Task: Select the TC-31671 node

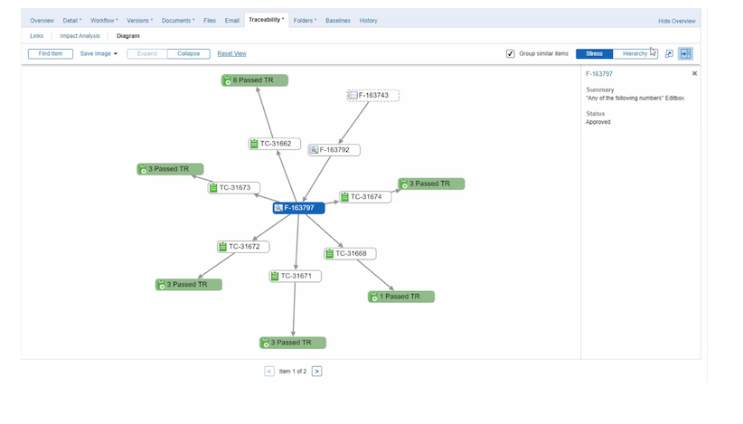Action: click(x=296, y=276)
